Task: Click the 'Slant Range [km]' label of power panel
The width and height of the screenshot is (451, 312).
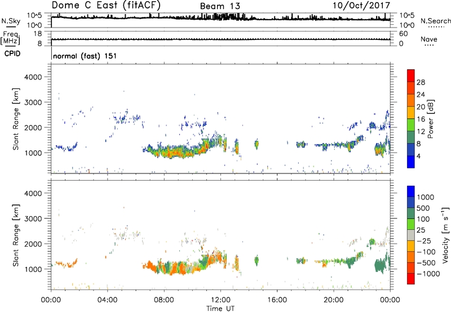Action: tap(16, 119)
